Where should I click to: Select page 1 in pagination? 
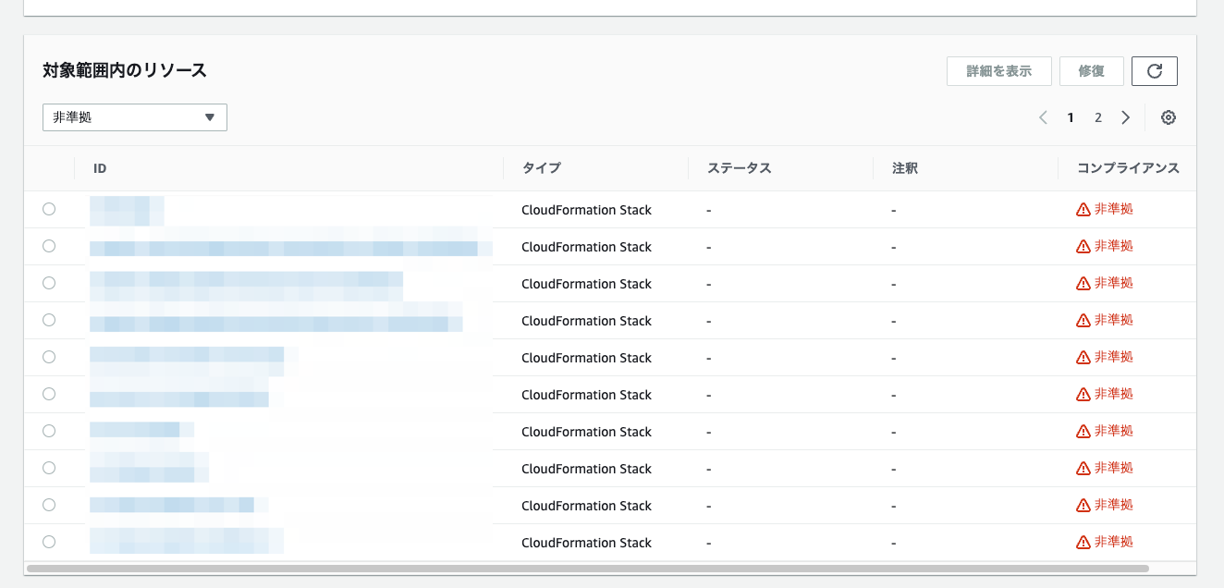1071,117
